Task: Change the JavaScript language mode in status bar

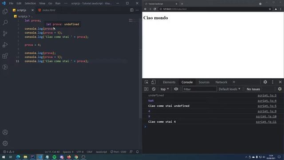Action: pyautogui.click(x=101, y=152)
